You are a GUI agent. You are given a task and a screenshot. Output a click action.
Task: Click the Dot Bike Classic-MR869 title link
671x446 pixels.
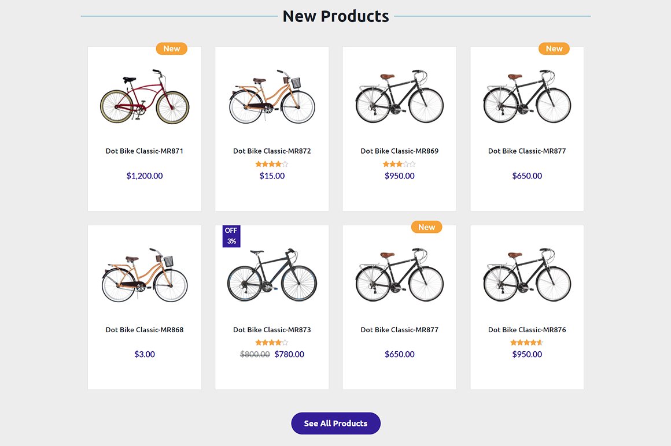(x=399, y=151)
